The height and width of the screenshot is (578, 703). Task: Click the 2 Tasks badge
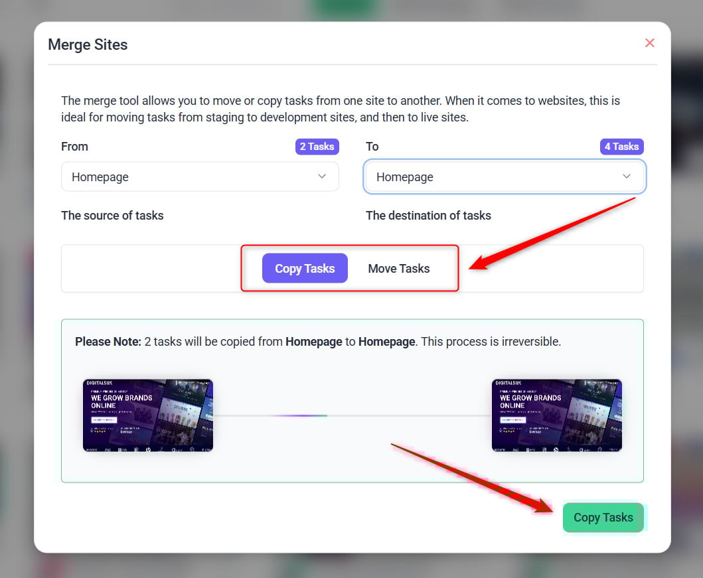click(317, 147)
